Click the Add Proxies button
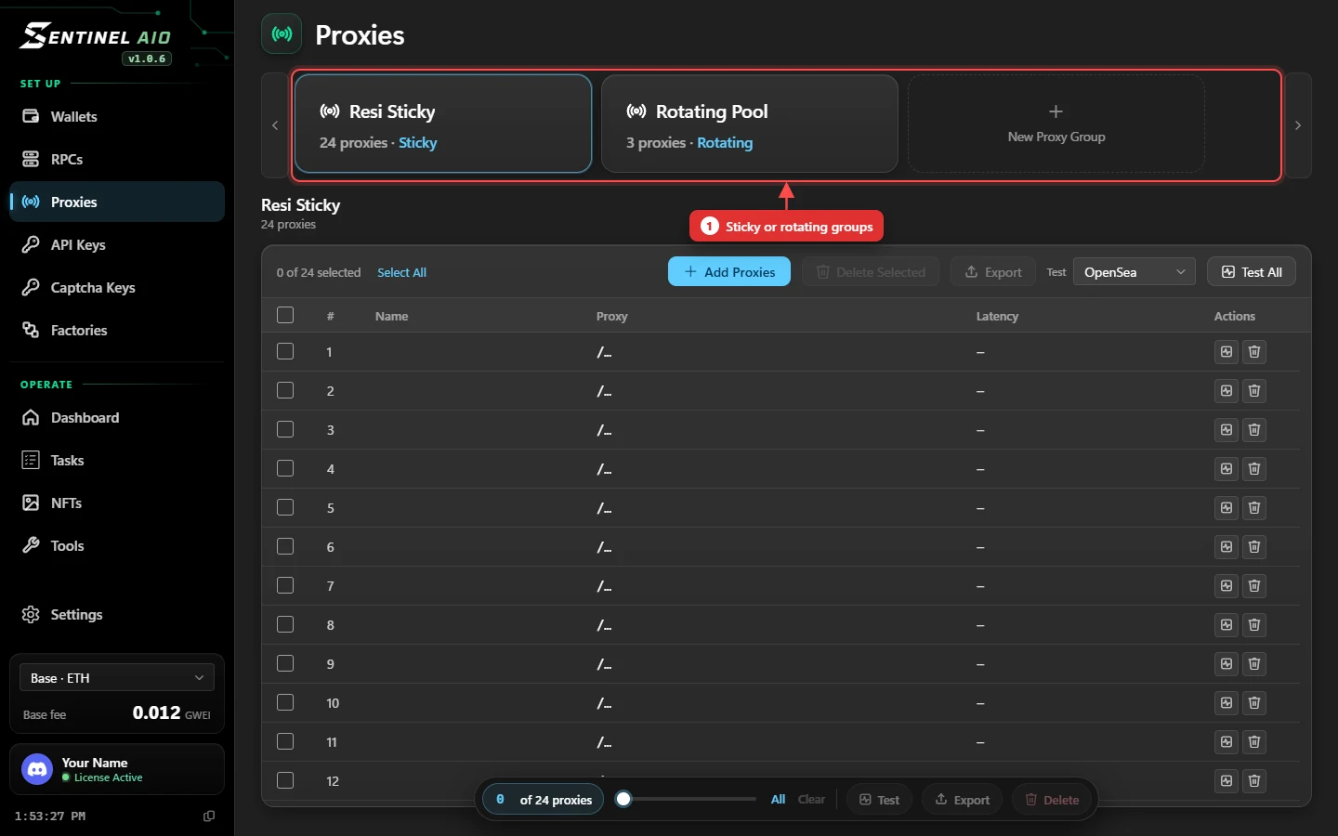The width and height of the screenshot is (1338, 836). click(729, 271)
